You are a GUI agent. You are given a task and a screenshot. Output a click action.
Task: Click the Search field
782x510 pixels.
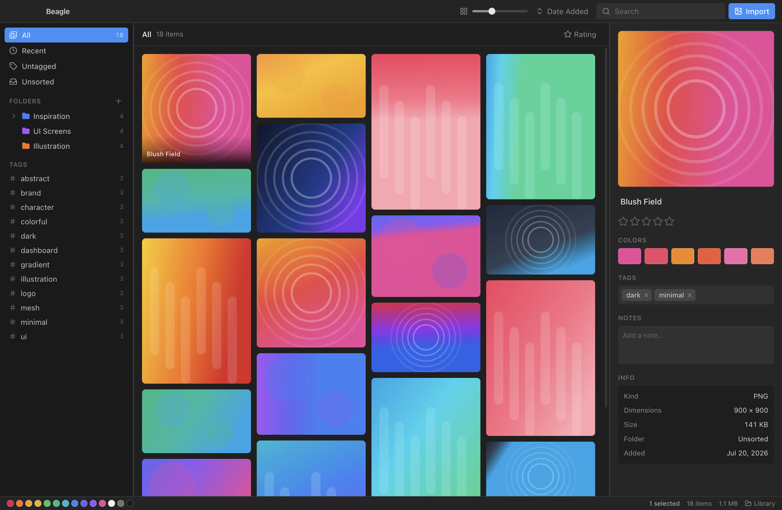[660, 11]
